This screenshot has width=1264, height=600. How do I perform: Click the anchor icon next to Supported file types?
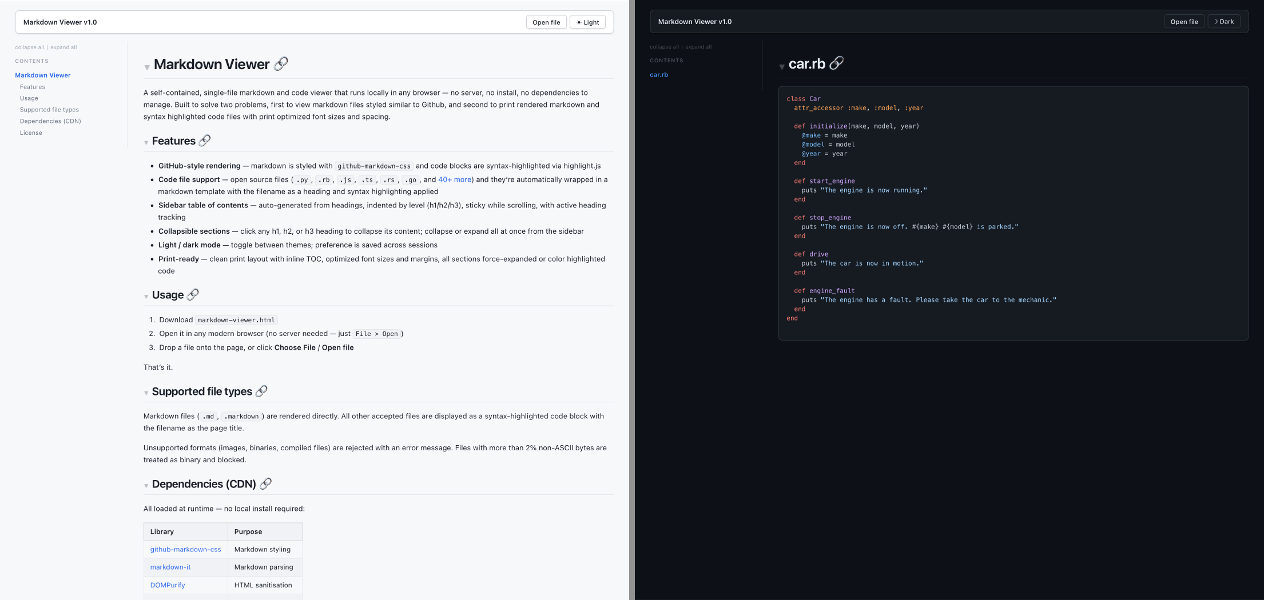click(263, 391)
